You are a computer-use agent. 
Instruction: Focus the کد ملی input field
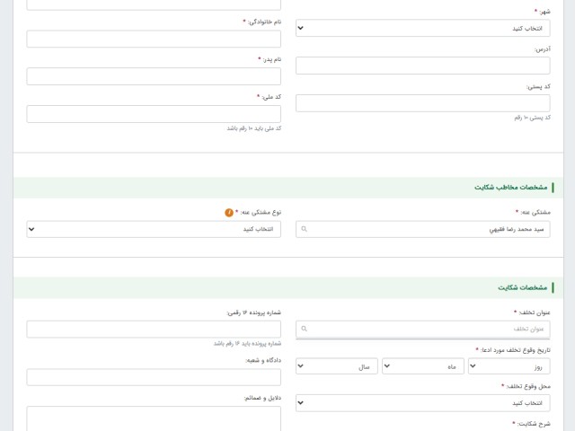pos(154,114)
